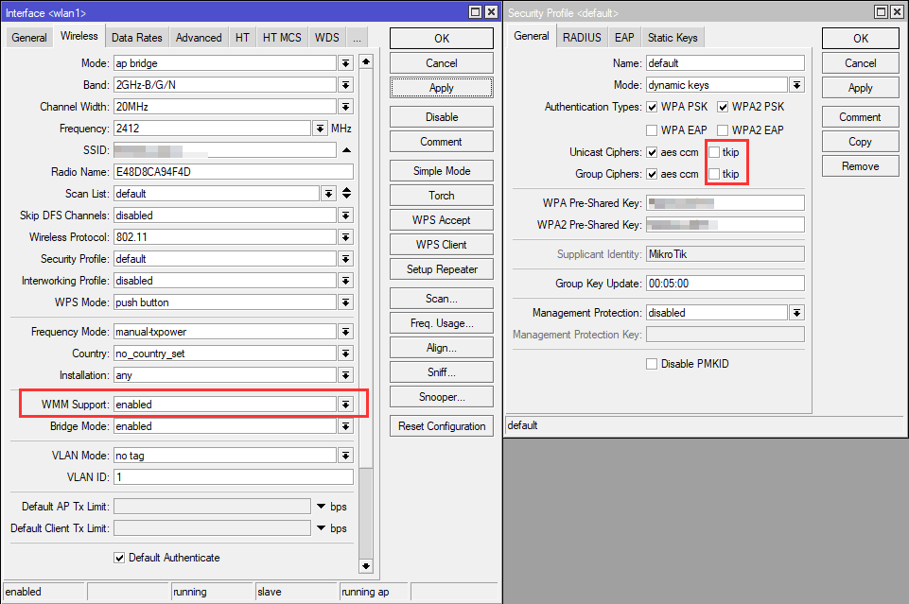Screen dimensions: 909x604
Task: Switch to the Data Rates tab
Action: (x=136, y=38)
